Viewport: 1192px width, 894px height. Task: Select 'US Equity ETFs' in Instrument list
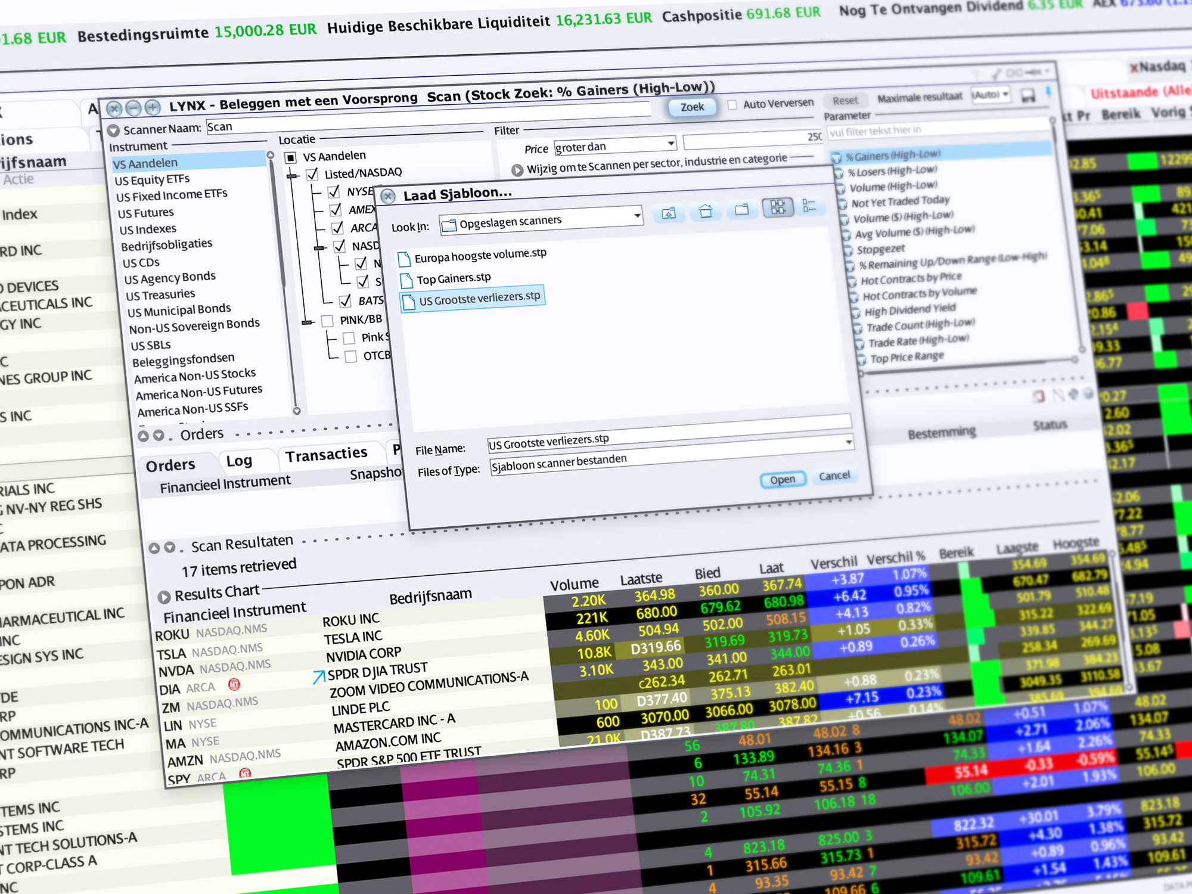click(x=152, y=179)
